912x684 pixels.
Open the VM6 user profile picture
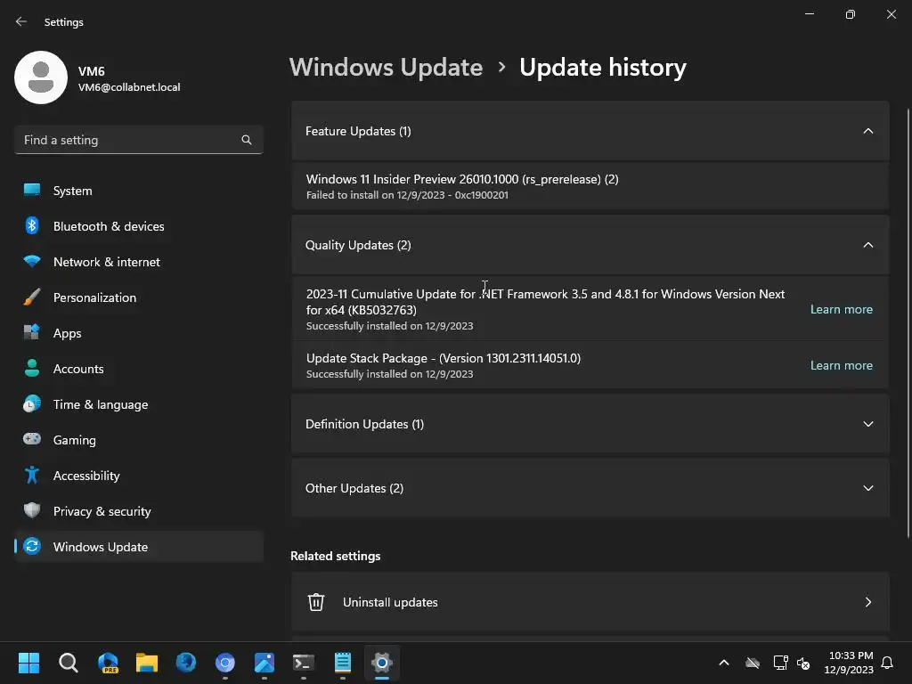[41, 77]
